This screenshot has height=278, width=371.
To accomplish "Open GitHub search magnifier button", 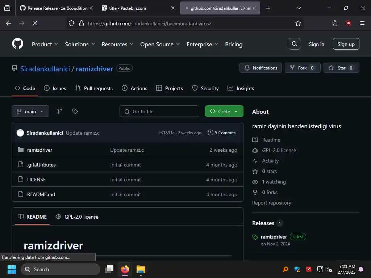I will pyautogui.click(x=294, y=44).
